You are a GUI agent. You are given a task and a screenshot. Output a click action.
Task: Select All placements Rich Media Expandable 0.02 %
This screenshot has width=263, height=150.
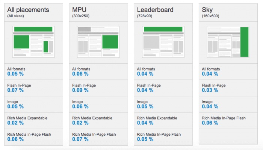click(x=15, y=123)
